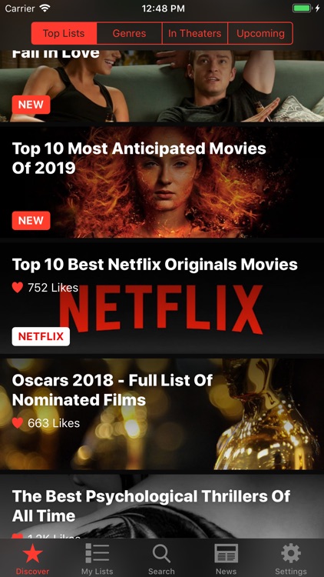The image size is (324, 577).
Task: Tap the NEW badge on Anticipated Movies
Action: pyautogui.click(x=31, y=221)
